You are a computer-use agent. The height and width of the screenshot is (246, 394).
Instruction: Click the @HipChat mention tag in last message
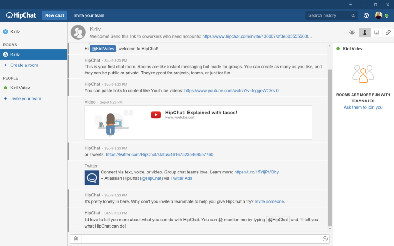278,220
